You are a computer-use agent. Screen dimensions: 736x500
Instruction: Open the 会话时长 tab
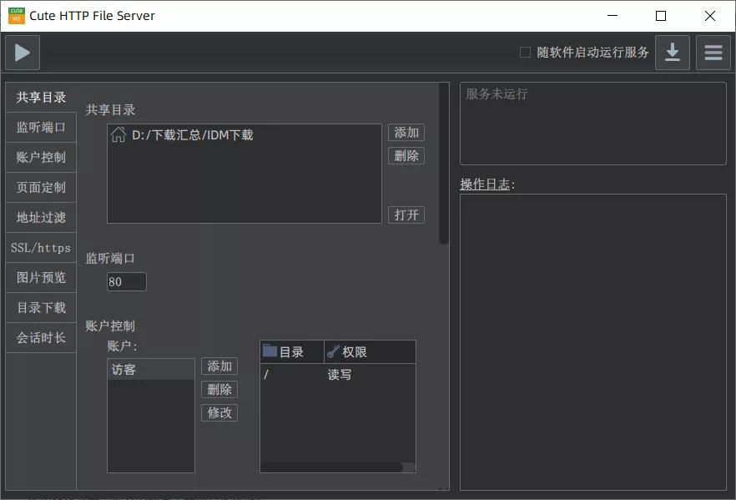(40, 337)
